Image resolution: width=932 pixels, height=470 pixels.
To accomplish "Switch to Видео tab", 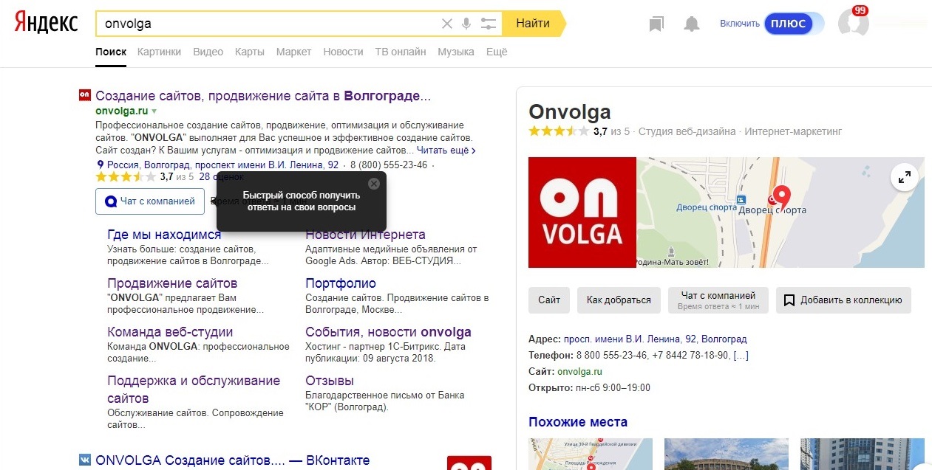I will coord(208,52).
